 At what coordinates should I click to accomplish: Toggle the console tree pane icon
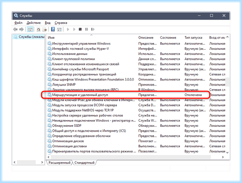(x=30, y=29)
